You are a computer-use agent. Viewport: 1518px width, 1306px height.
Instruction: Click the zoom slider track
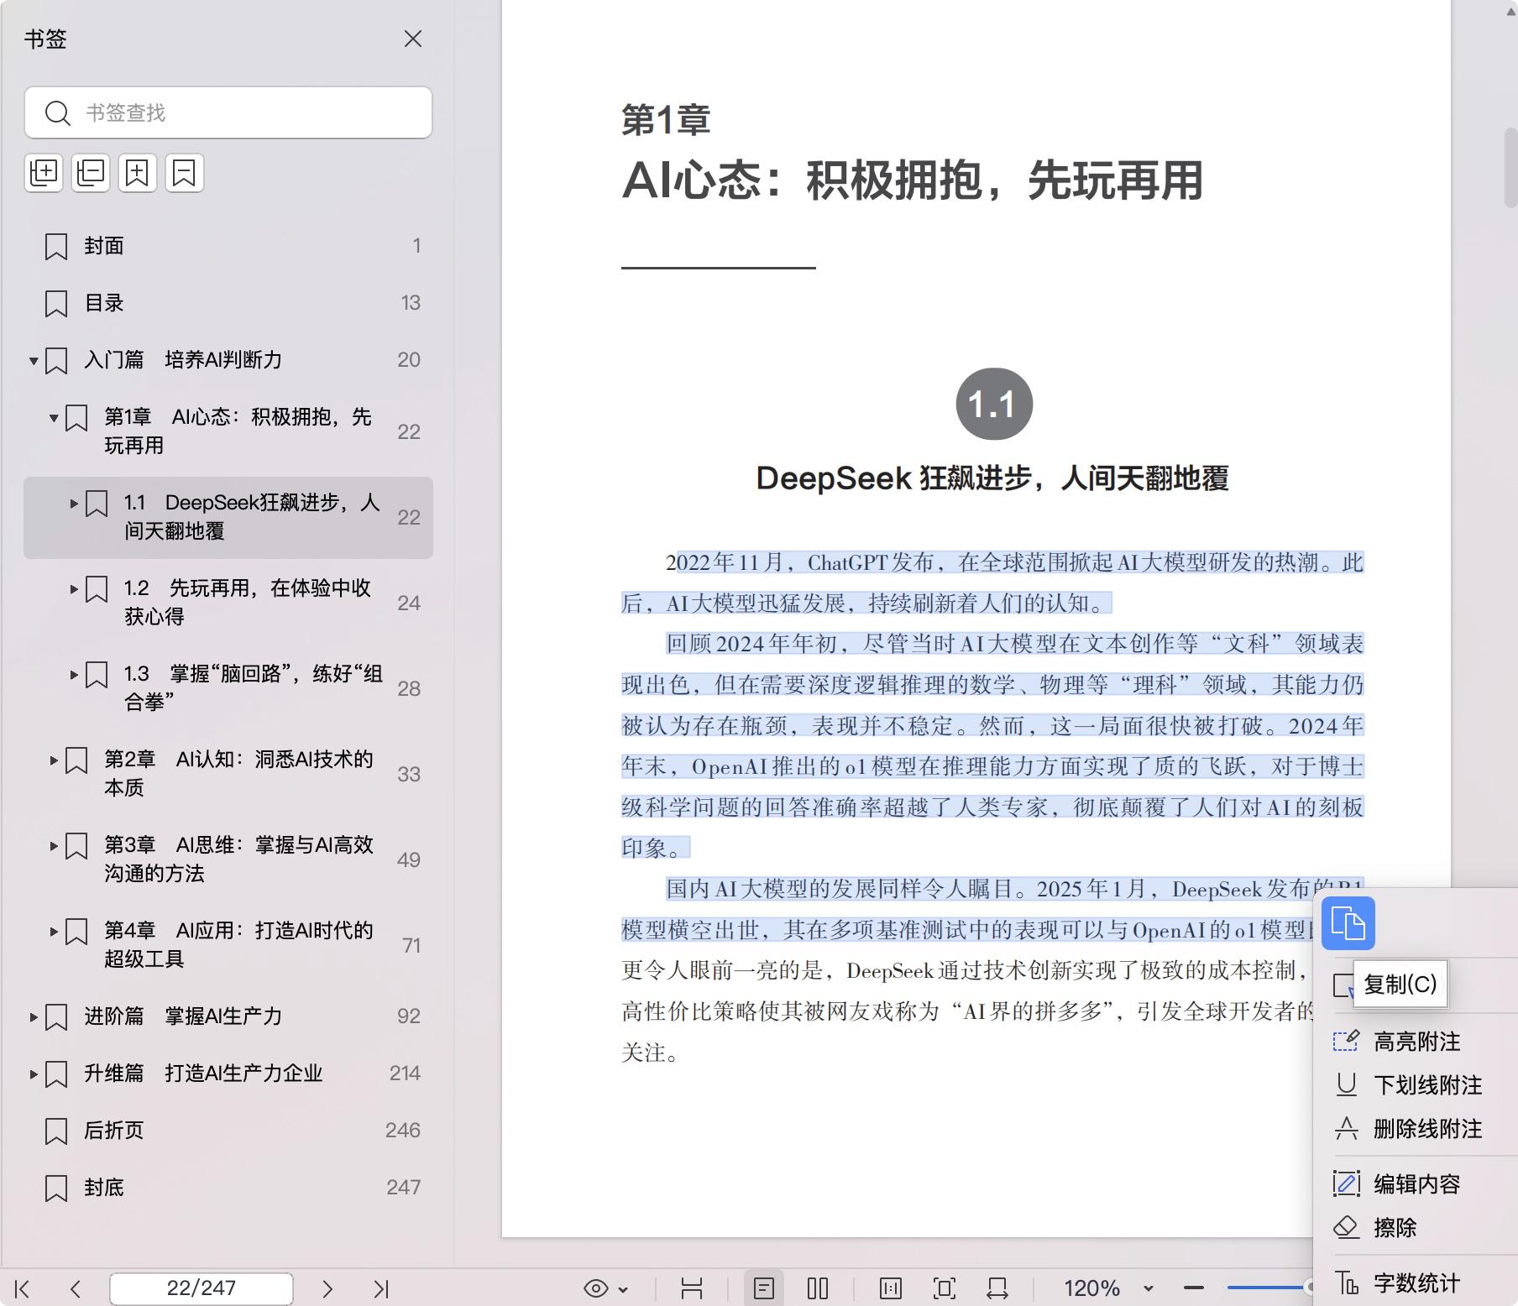1264,1288
